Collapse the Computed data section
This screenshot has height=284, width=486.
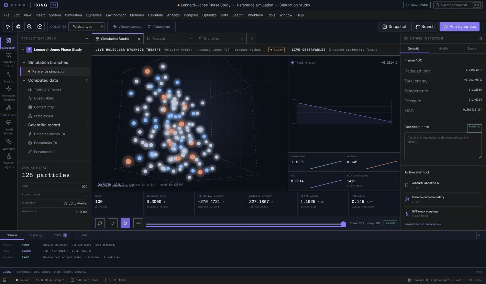(24, 80)
